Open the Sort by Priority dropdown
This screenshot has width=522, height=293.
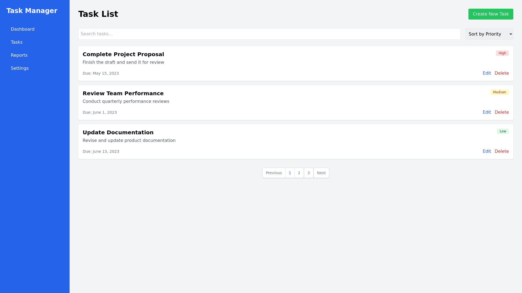(x=489, y=34)
